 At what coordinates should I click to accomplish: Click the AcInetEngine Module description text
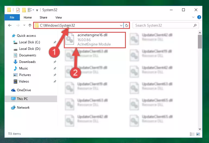pyautogui.click(x=94, y=44)
